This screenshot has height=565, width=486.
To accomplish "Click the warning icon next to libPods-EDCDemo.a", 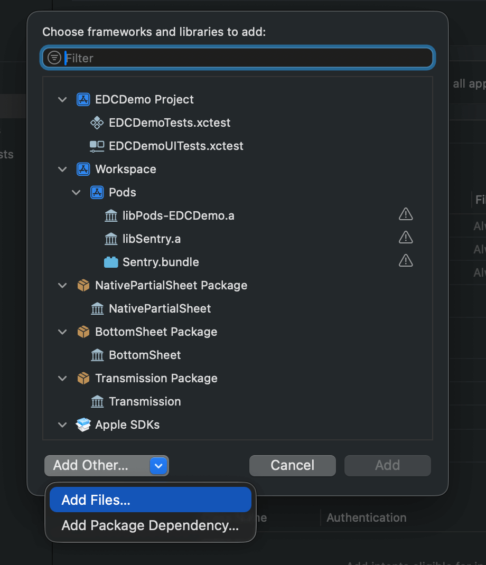I will click(405, 214).
